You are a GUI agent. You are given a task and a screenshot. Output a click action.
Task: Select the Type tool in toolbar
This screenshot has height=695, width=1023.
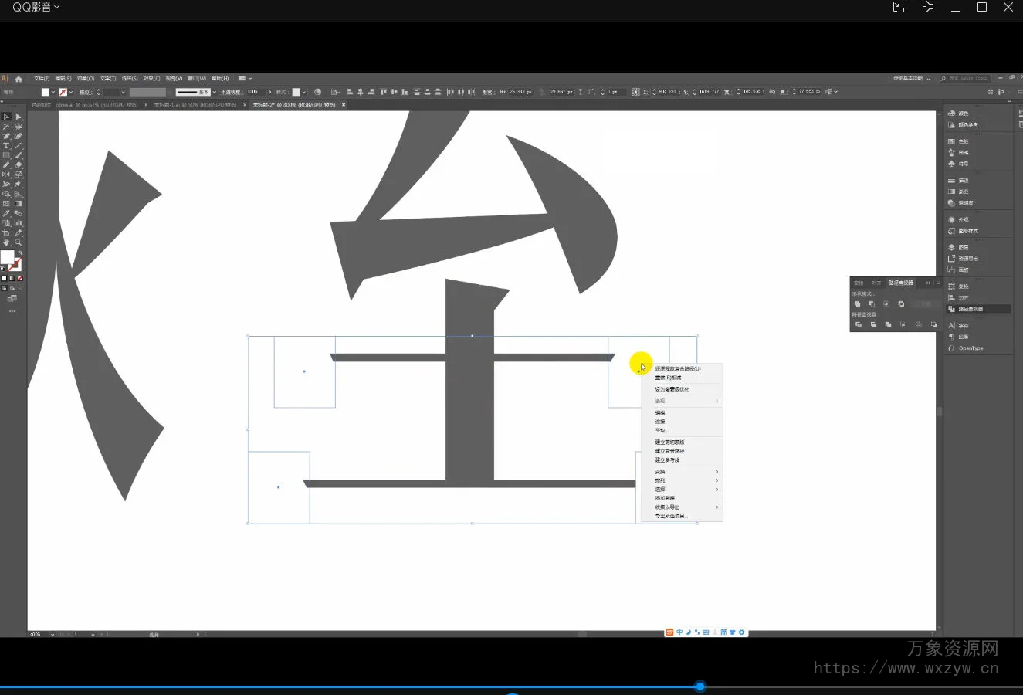(x=6, y=146)
